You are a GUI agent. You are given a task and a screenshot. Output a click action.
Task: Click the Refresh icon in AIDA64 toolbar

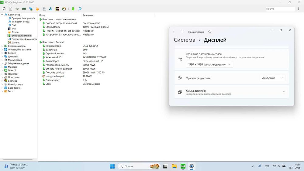(x=4, y=9)
